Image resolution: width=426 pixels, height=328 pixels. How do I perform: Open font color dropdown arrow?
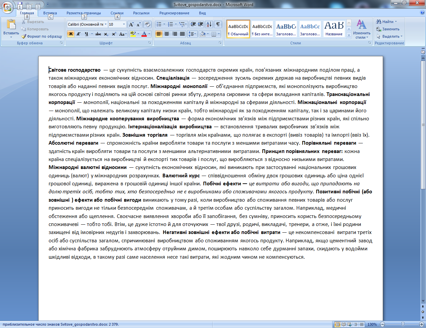point(149,34)
